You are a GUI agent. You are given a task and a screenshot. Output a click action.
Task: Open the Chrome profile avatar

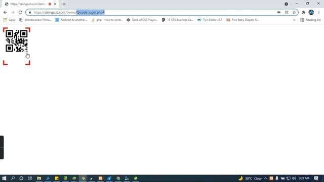[x=311, y=12]
